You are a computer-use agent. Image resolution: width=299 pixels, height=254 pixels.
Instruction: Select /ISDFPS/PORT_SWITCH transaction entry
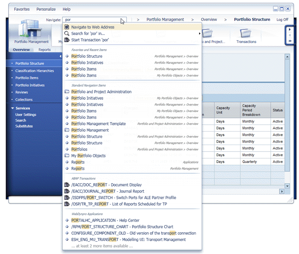click(x=132, y=197)
